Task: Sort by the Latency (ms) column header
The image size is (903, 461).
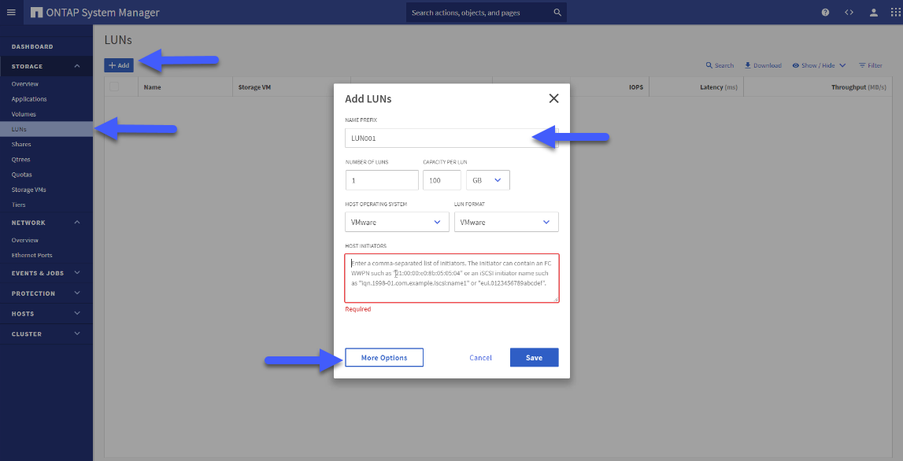Action: [720, 87]
